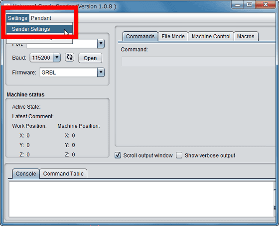Switch to the Command Table tab
This screenshot has width=279, height=226.
point(63,174)
